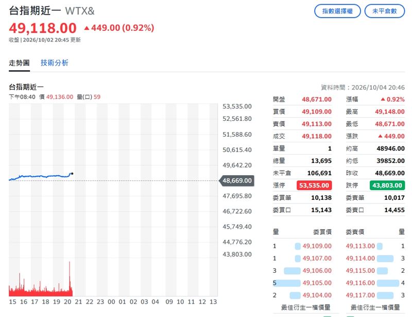Click the 09 hour label on x-axis
The image size is (412, 317).
coord(169,302)
